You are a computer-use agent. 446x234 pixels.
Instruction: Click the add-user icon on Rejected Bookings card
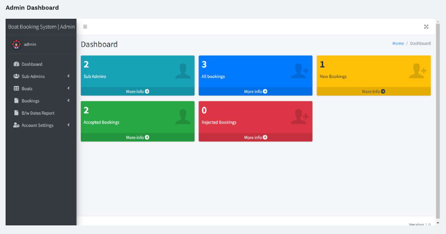(299, 116)
